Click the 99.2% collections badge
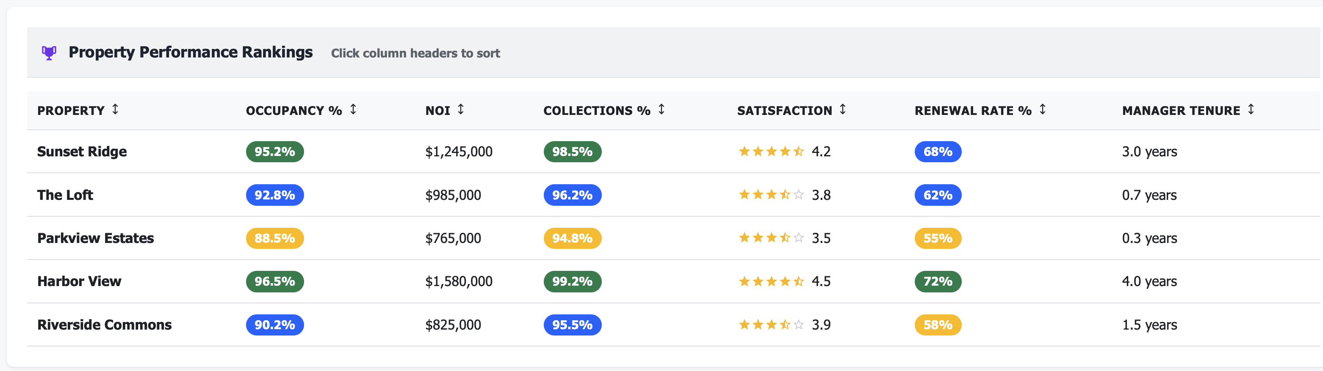 573,281
